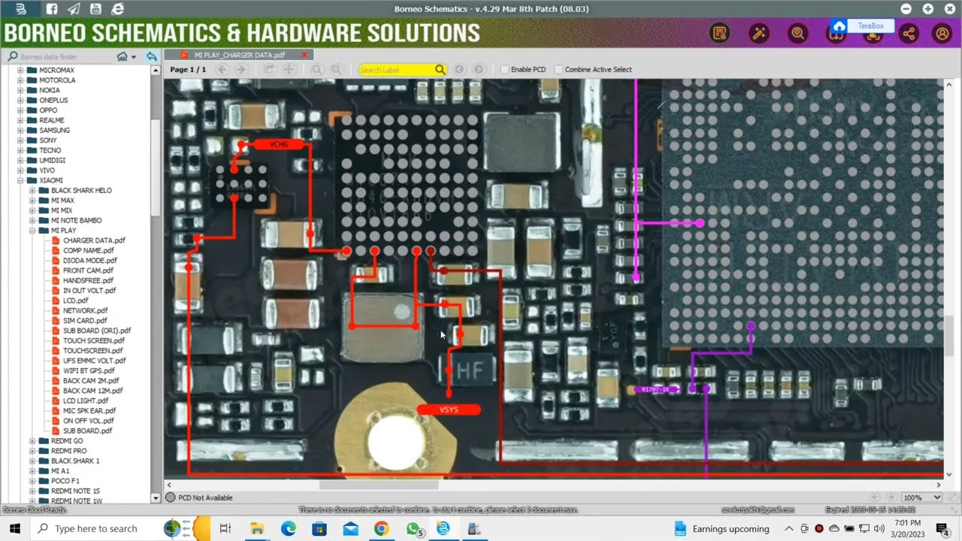This screenshot has width=962, height=541.
Task: Click the zoom in magnifier tool
Action: pyautogui.click(x=337, y=69)
